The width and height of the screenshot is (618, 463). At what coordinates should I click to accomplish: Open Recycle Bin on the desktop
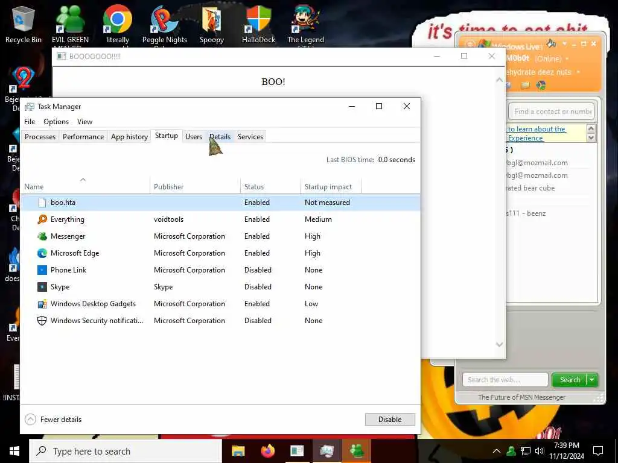(24, 24)
